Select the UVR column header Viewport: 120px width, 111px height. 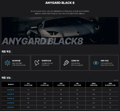(x=61, y=84)
